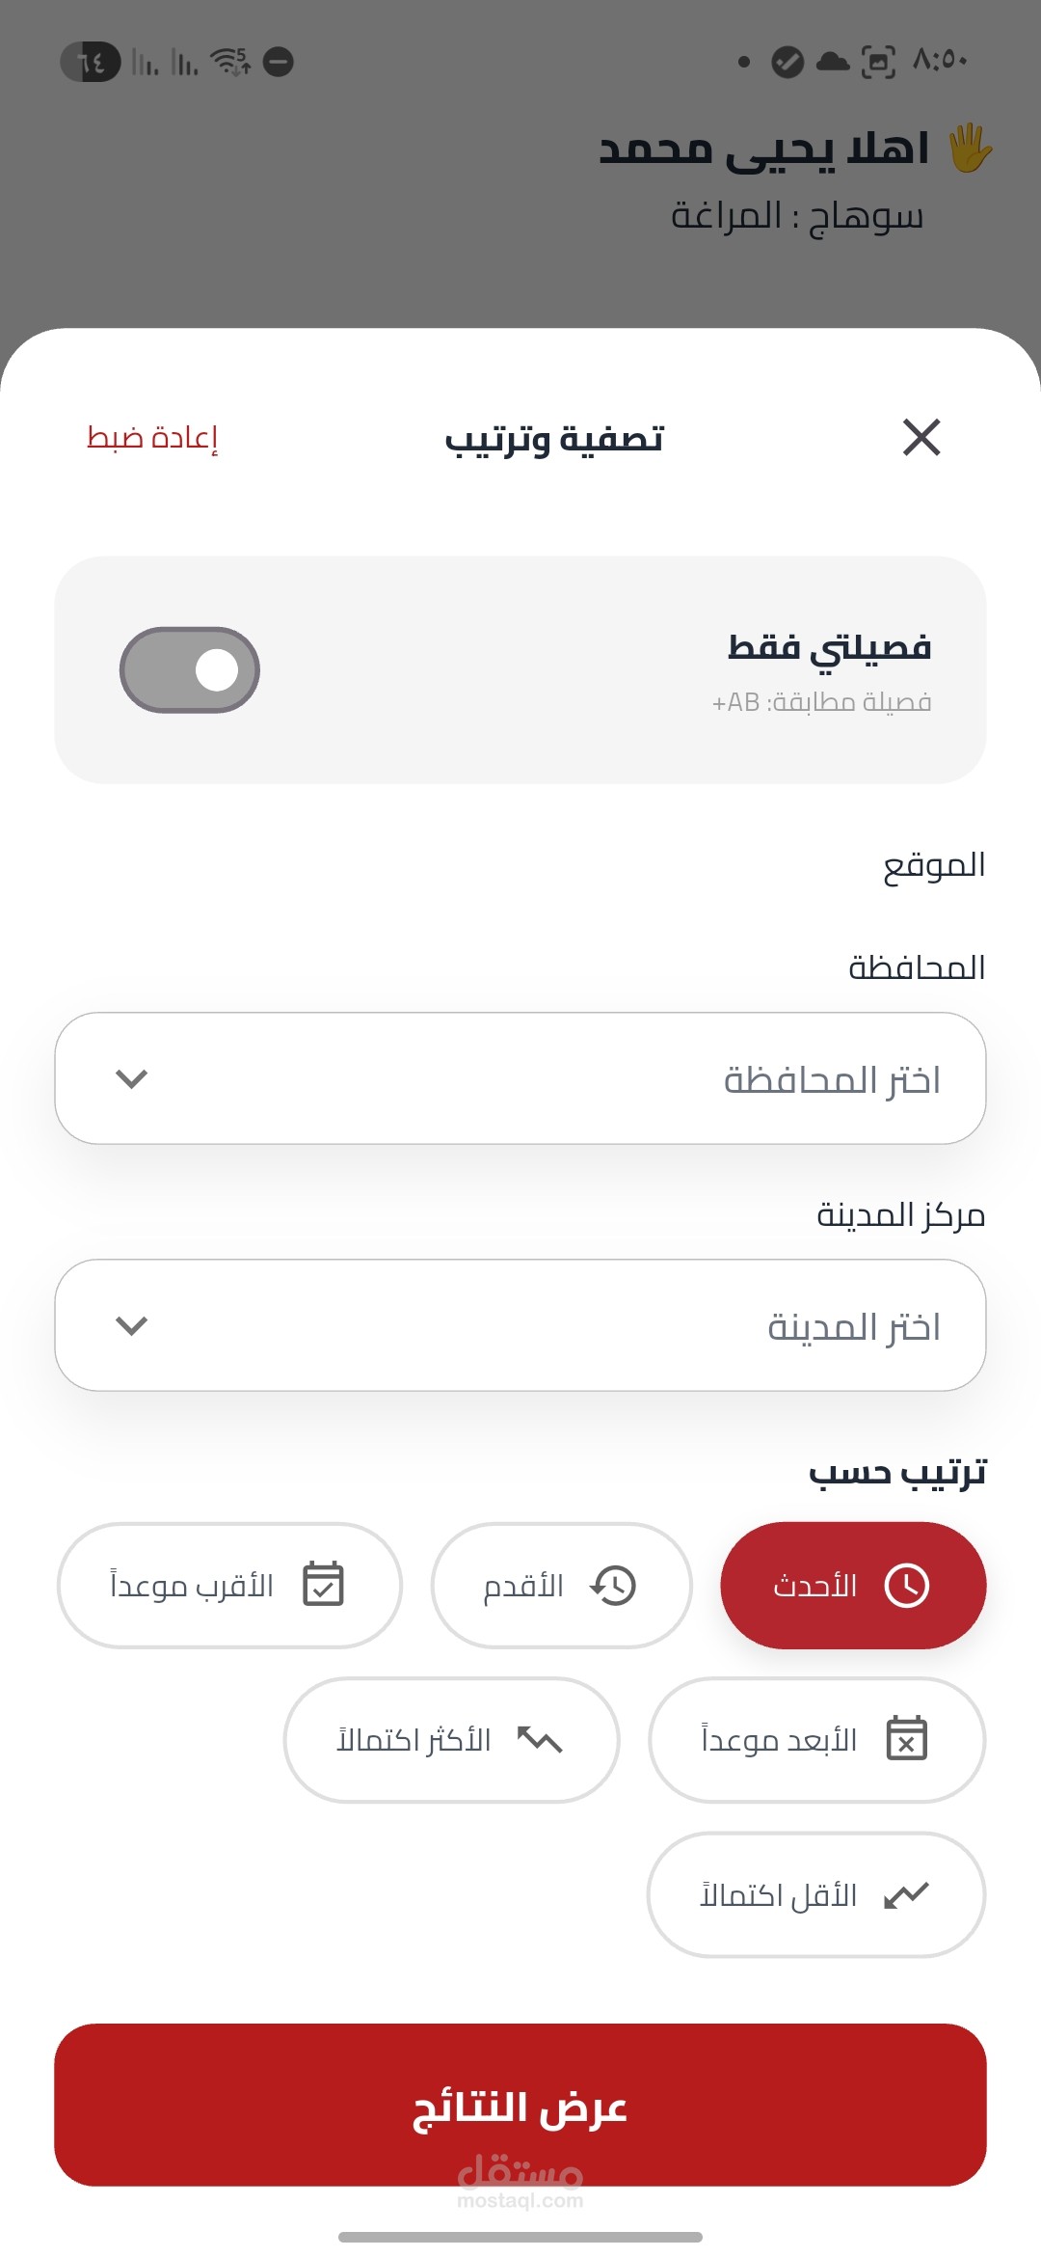Viewport: 1041px width, 2257px height.
Task: Tap the history icon on الأقدم chip
Action: click(613, 1586)
